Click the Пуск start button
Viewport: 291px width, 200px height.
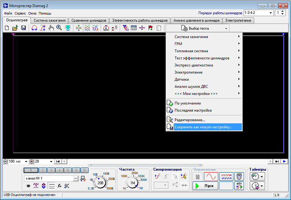205,186
